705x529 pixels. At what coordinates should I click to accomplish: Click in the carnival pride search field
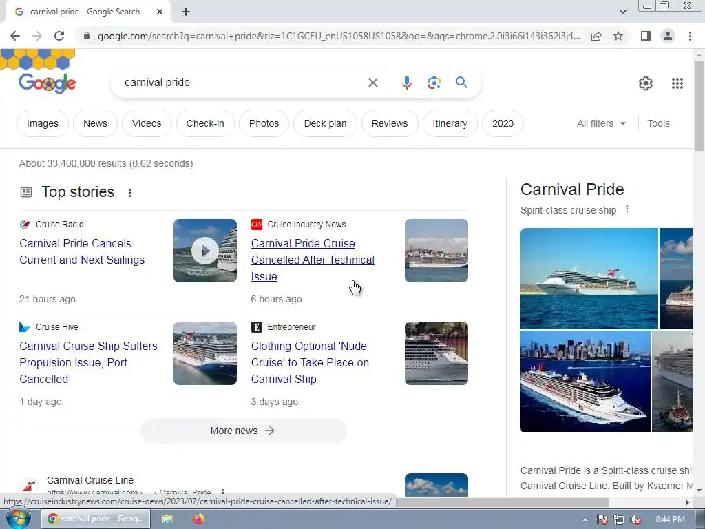(243, 83)
